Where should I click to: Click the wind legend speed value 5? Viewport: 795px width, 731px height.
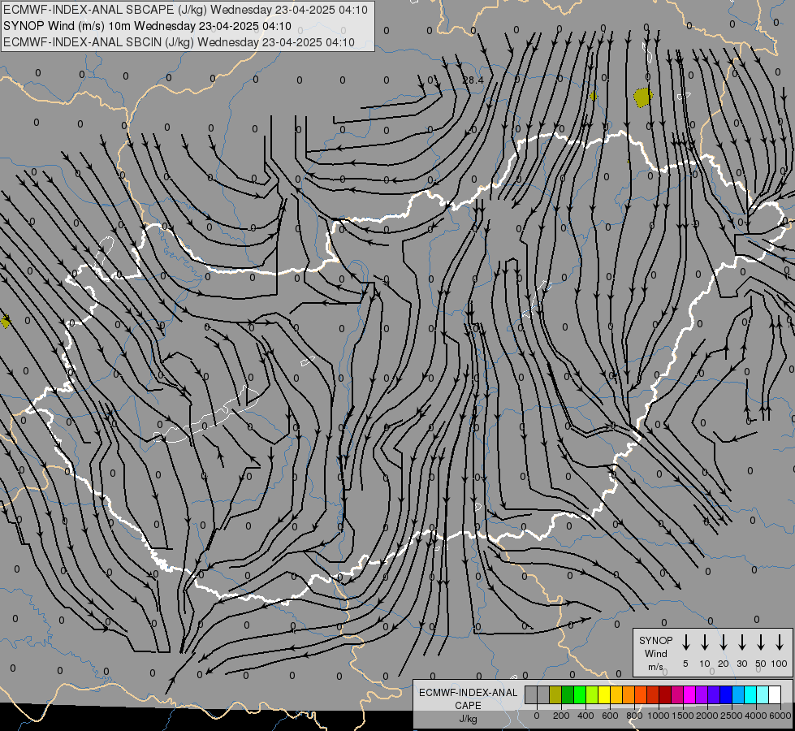pyautogui.click(x=685, y=664)
